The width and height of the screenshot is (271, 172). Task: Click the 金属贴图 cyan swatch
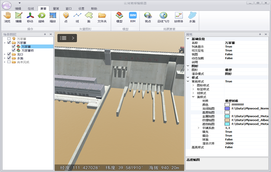[x=227, y=116]
